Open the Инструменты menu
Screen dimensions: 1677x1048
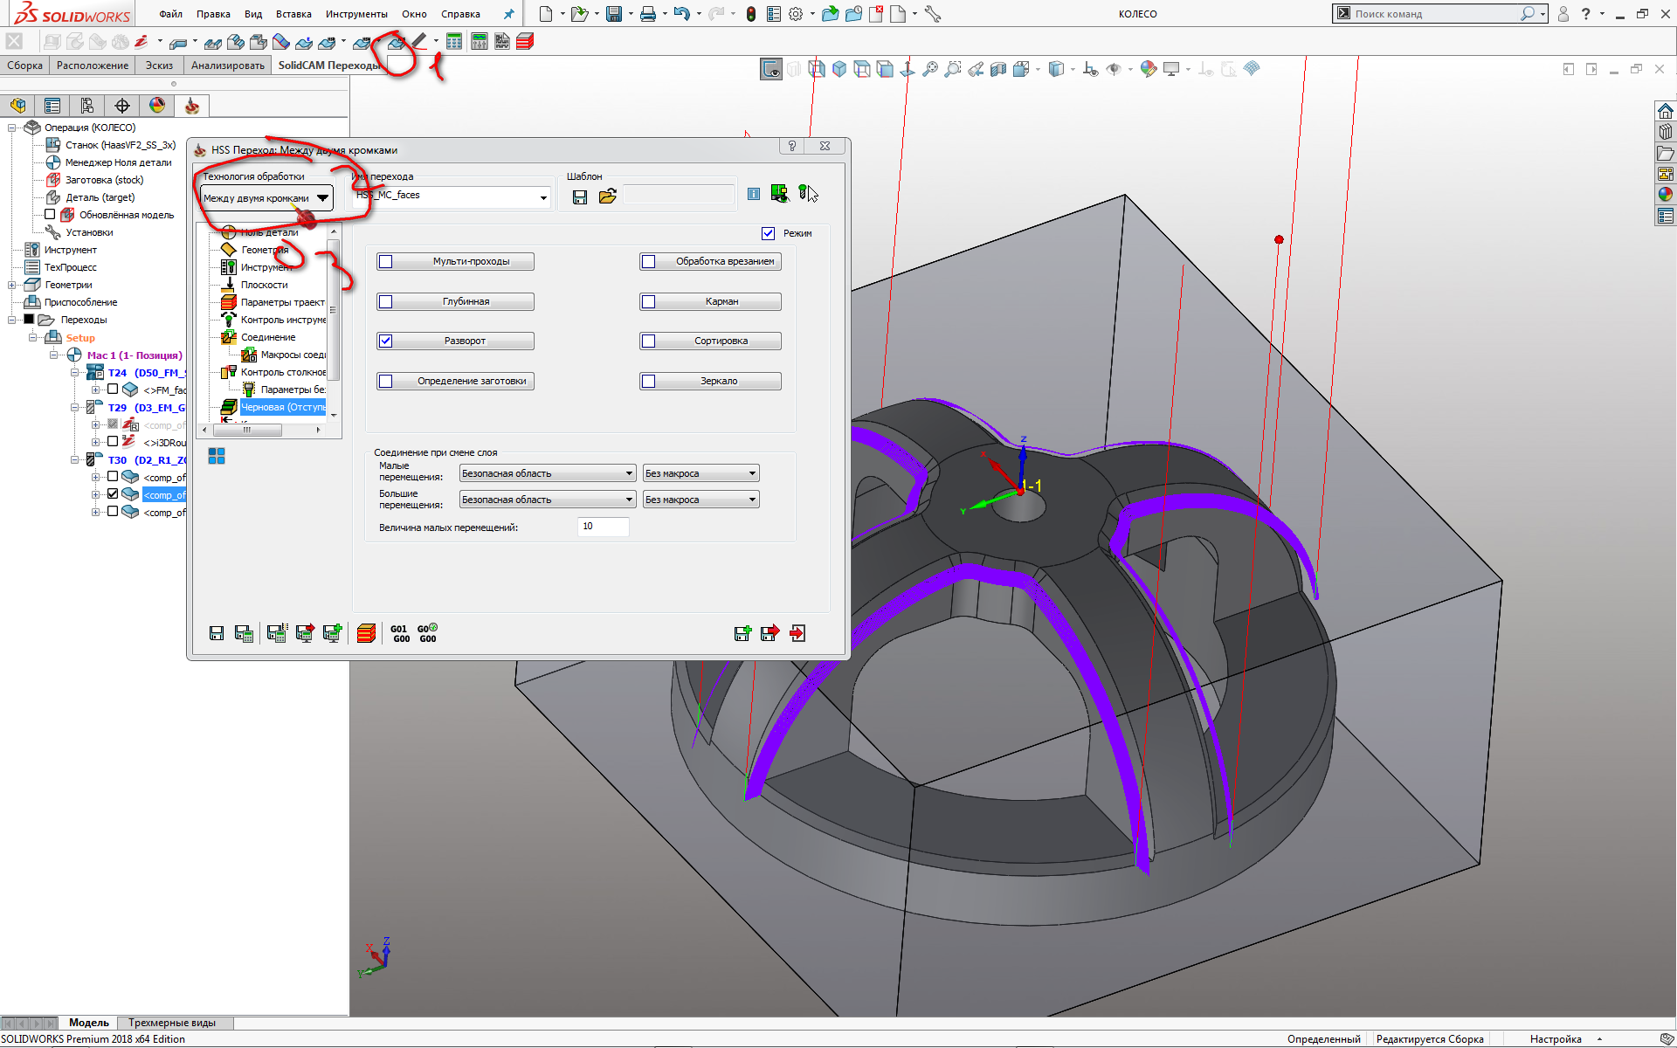pyautogui.click(x=356, y=14)
